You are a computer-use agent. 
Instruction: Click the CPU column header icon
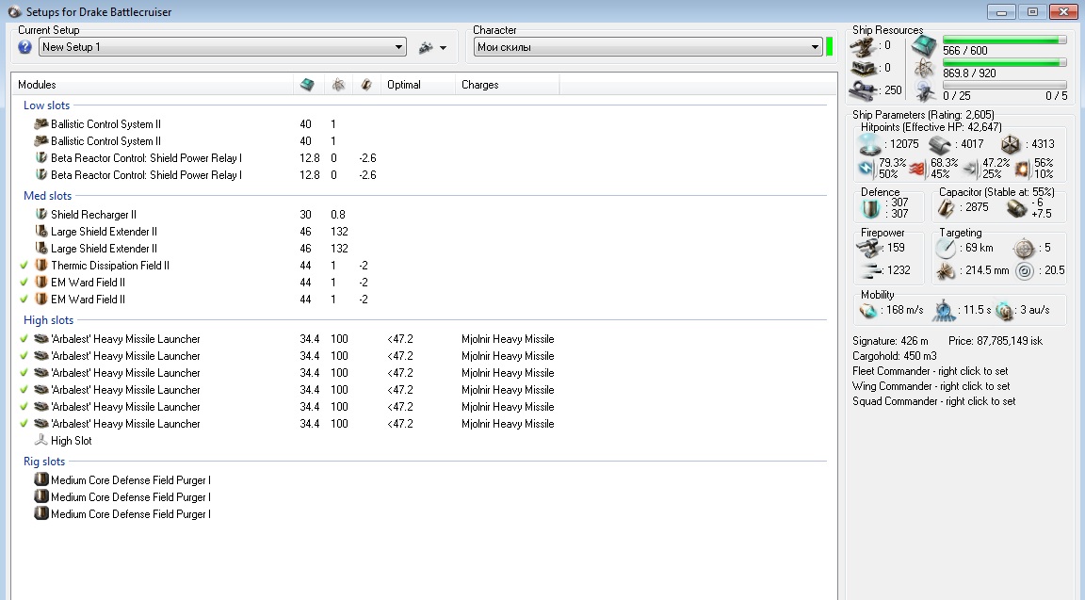coord(307,85)
